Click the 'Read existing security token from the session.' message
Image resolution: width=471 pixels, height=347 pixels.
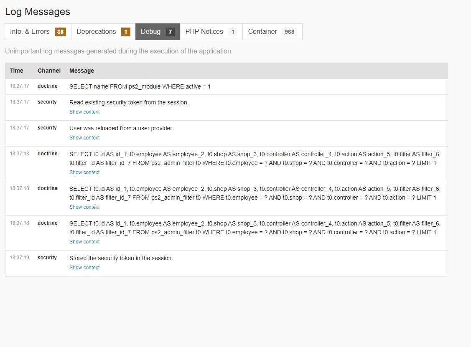pos(129,102)
